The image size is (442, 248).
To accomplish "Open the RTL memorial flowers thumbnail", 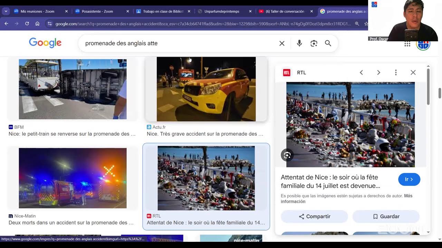I will pos(206,178).
